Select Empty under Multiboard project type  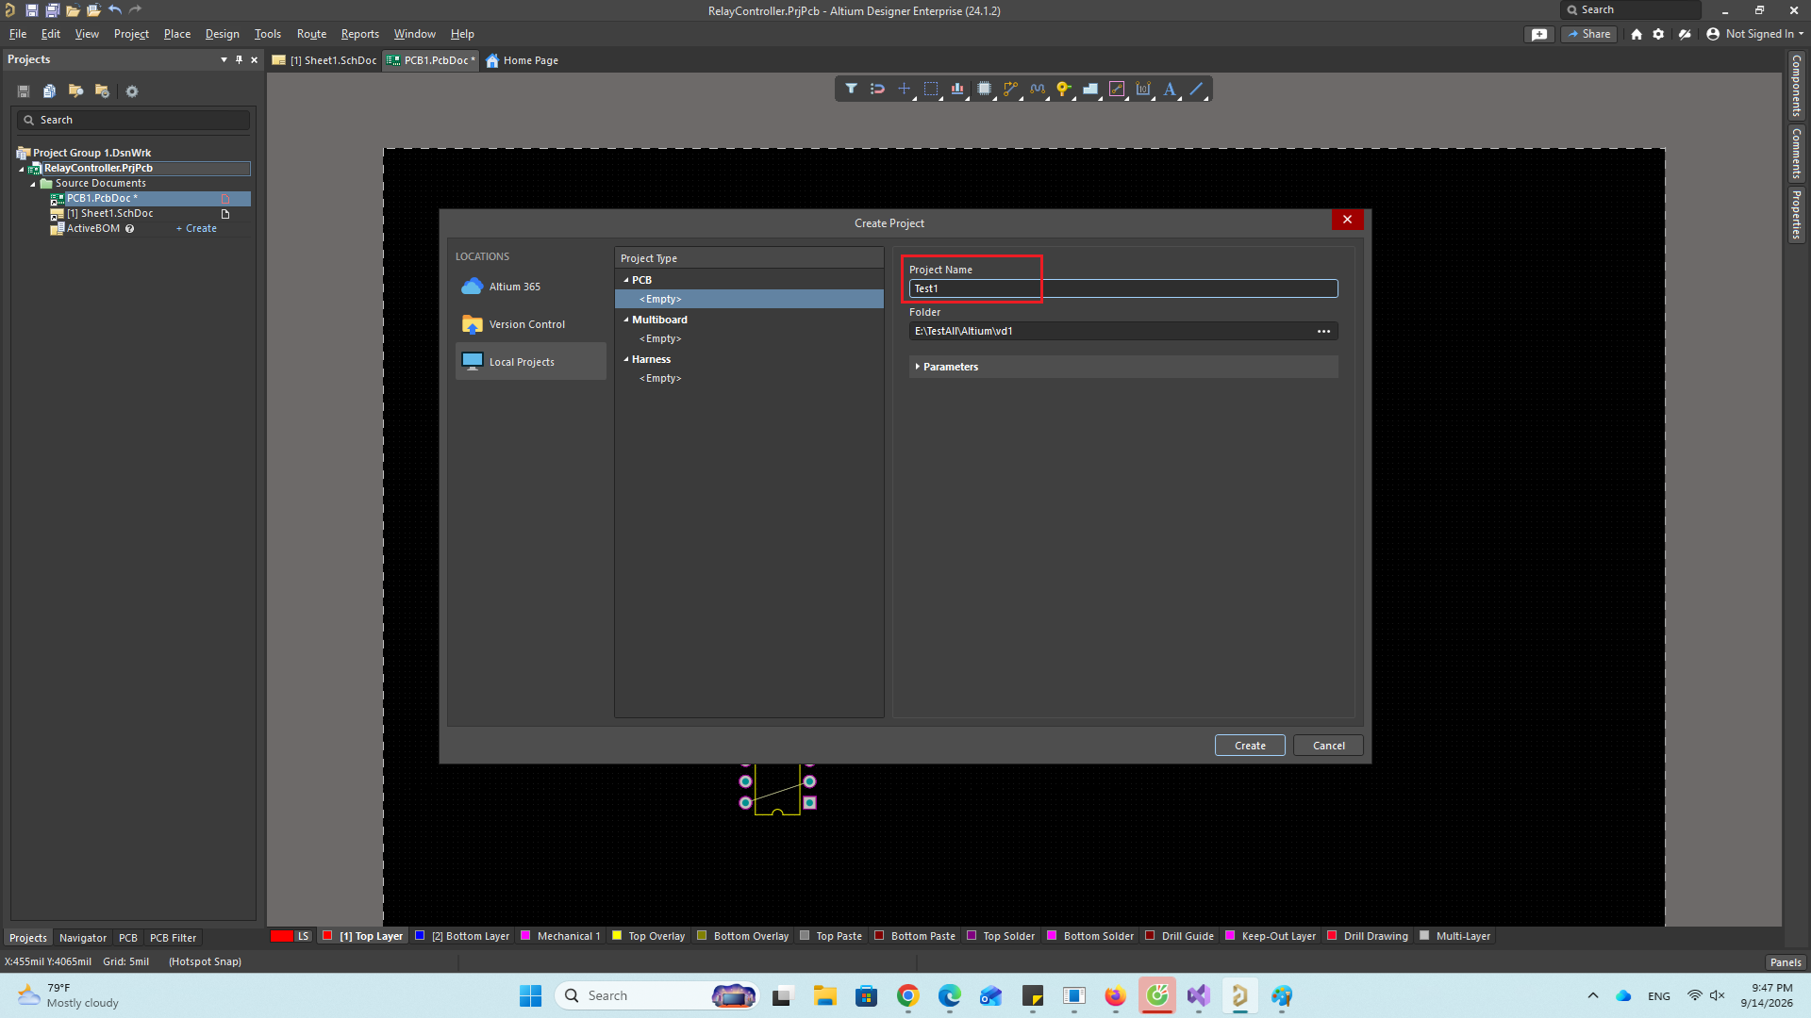[x=660, y=338]
